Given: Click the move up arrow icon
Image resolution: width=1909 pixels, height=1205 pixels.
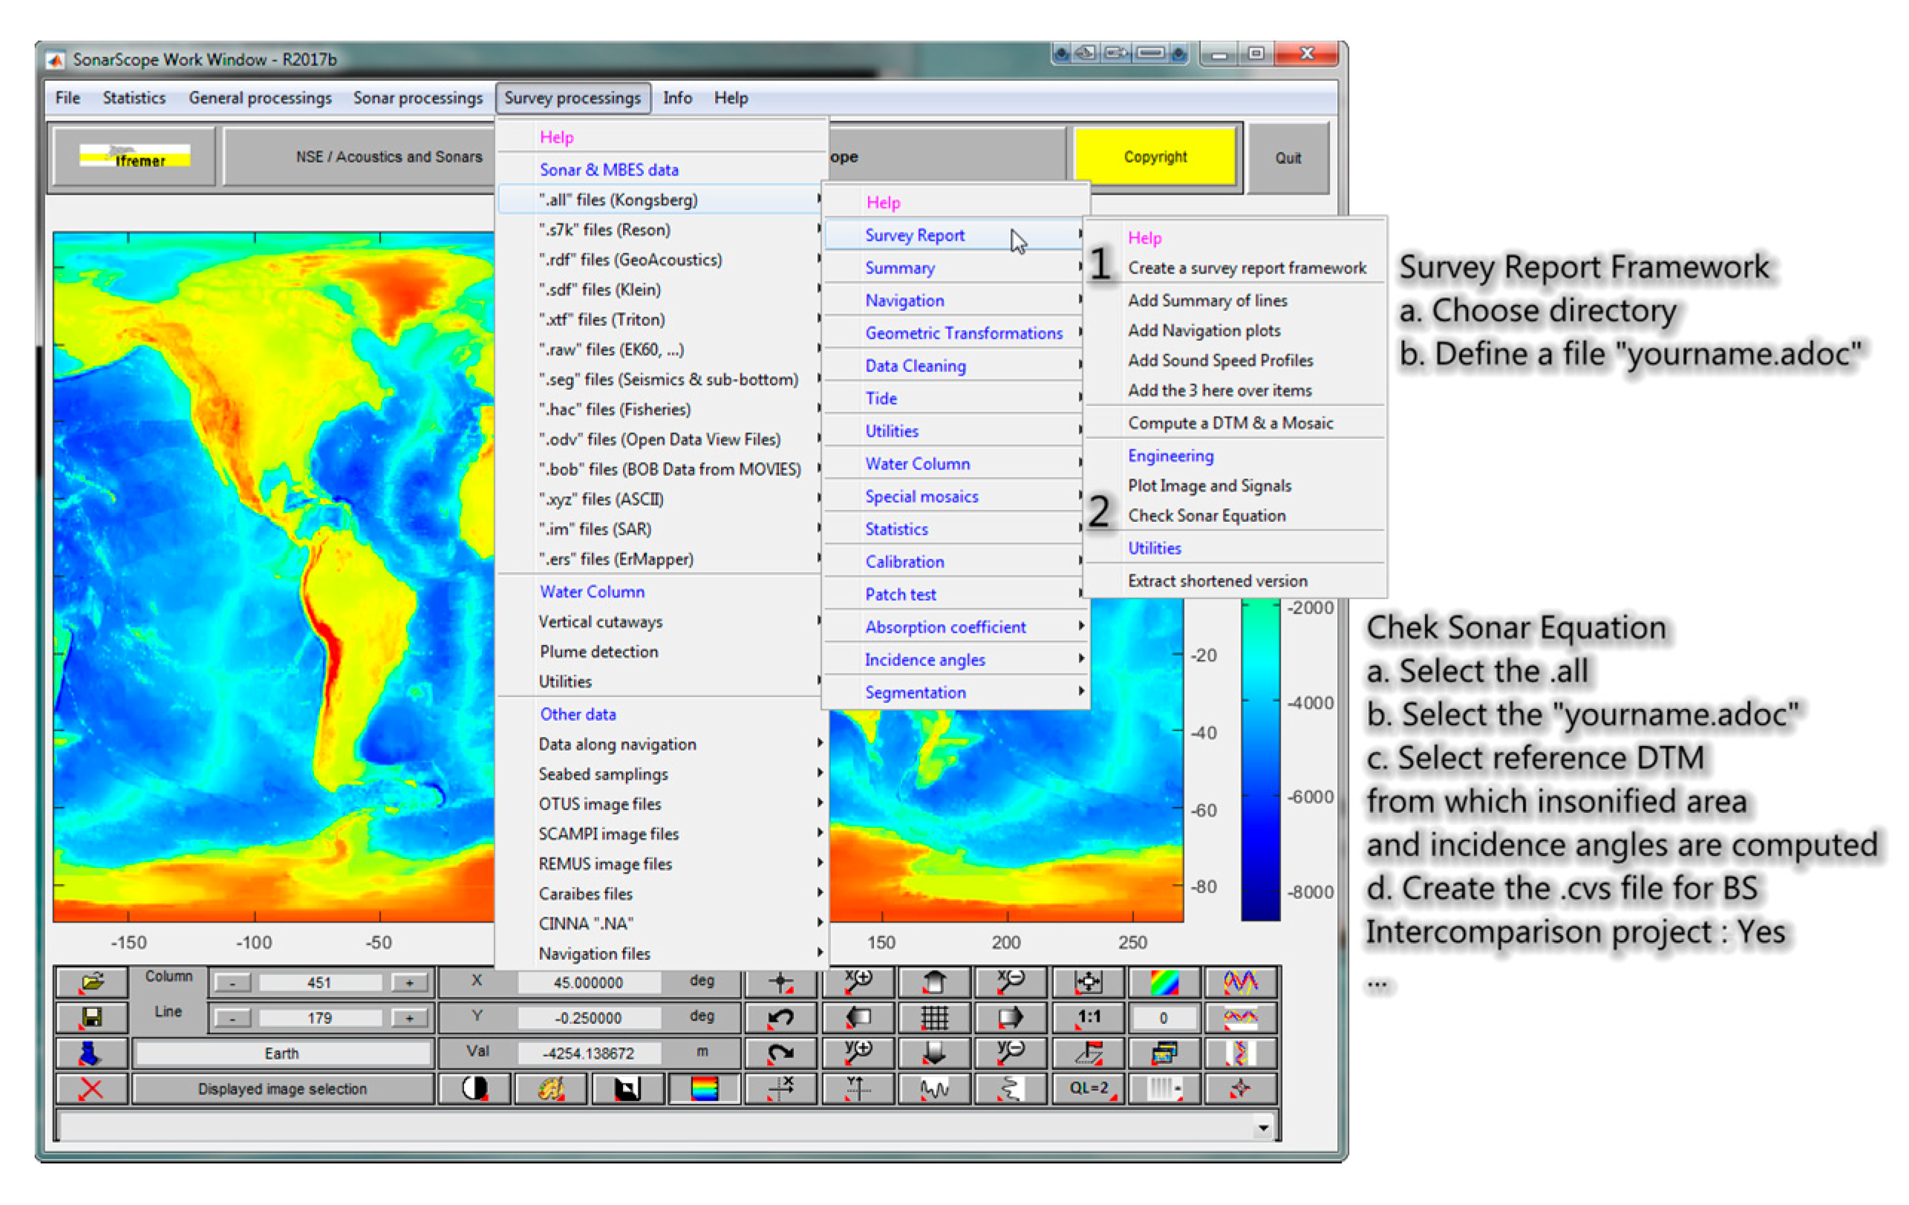Looking at the screenshot, I should tap(935, 982).
